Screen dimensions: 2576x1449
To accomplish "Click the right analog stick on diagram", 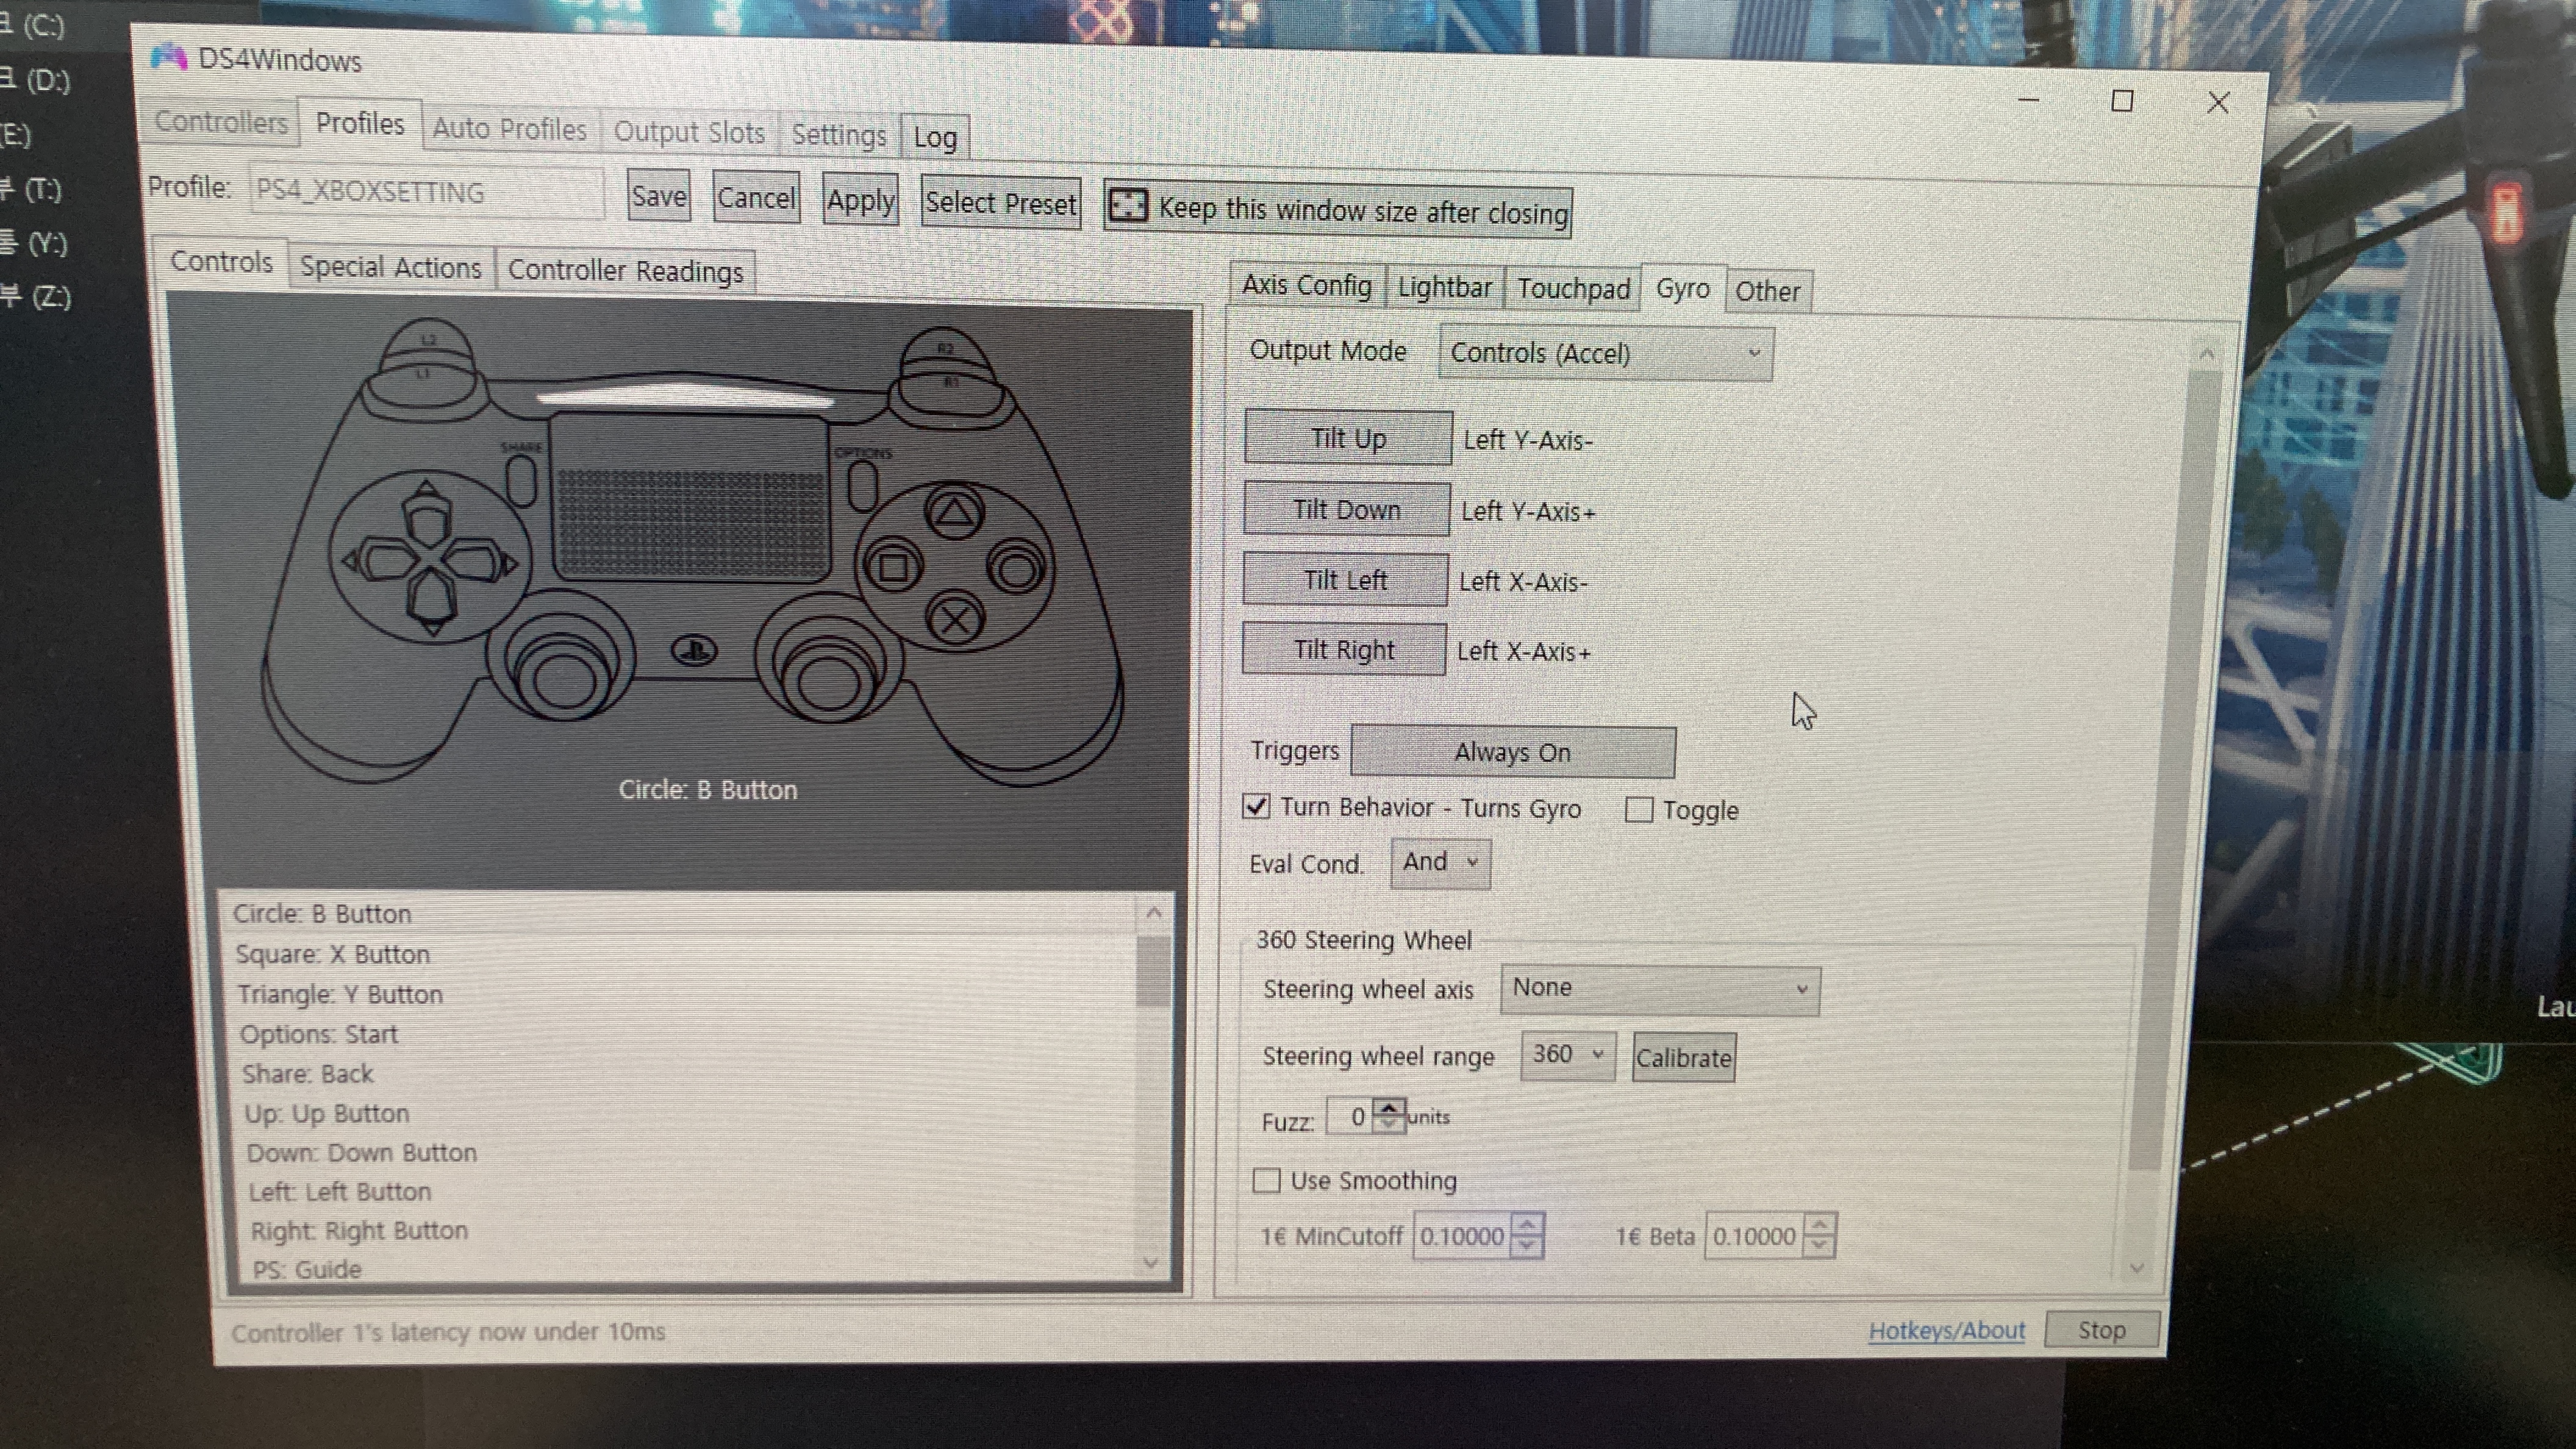I will coord(828,681).
